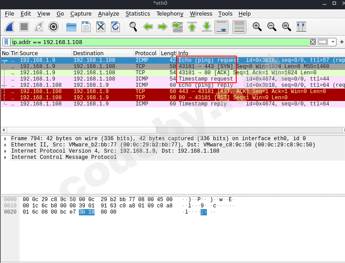The image size is (345, 263).
Task: Open the display filter history dropdown
Action: [333, 42]
